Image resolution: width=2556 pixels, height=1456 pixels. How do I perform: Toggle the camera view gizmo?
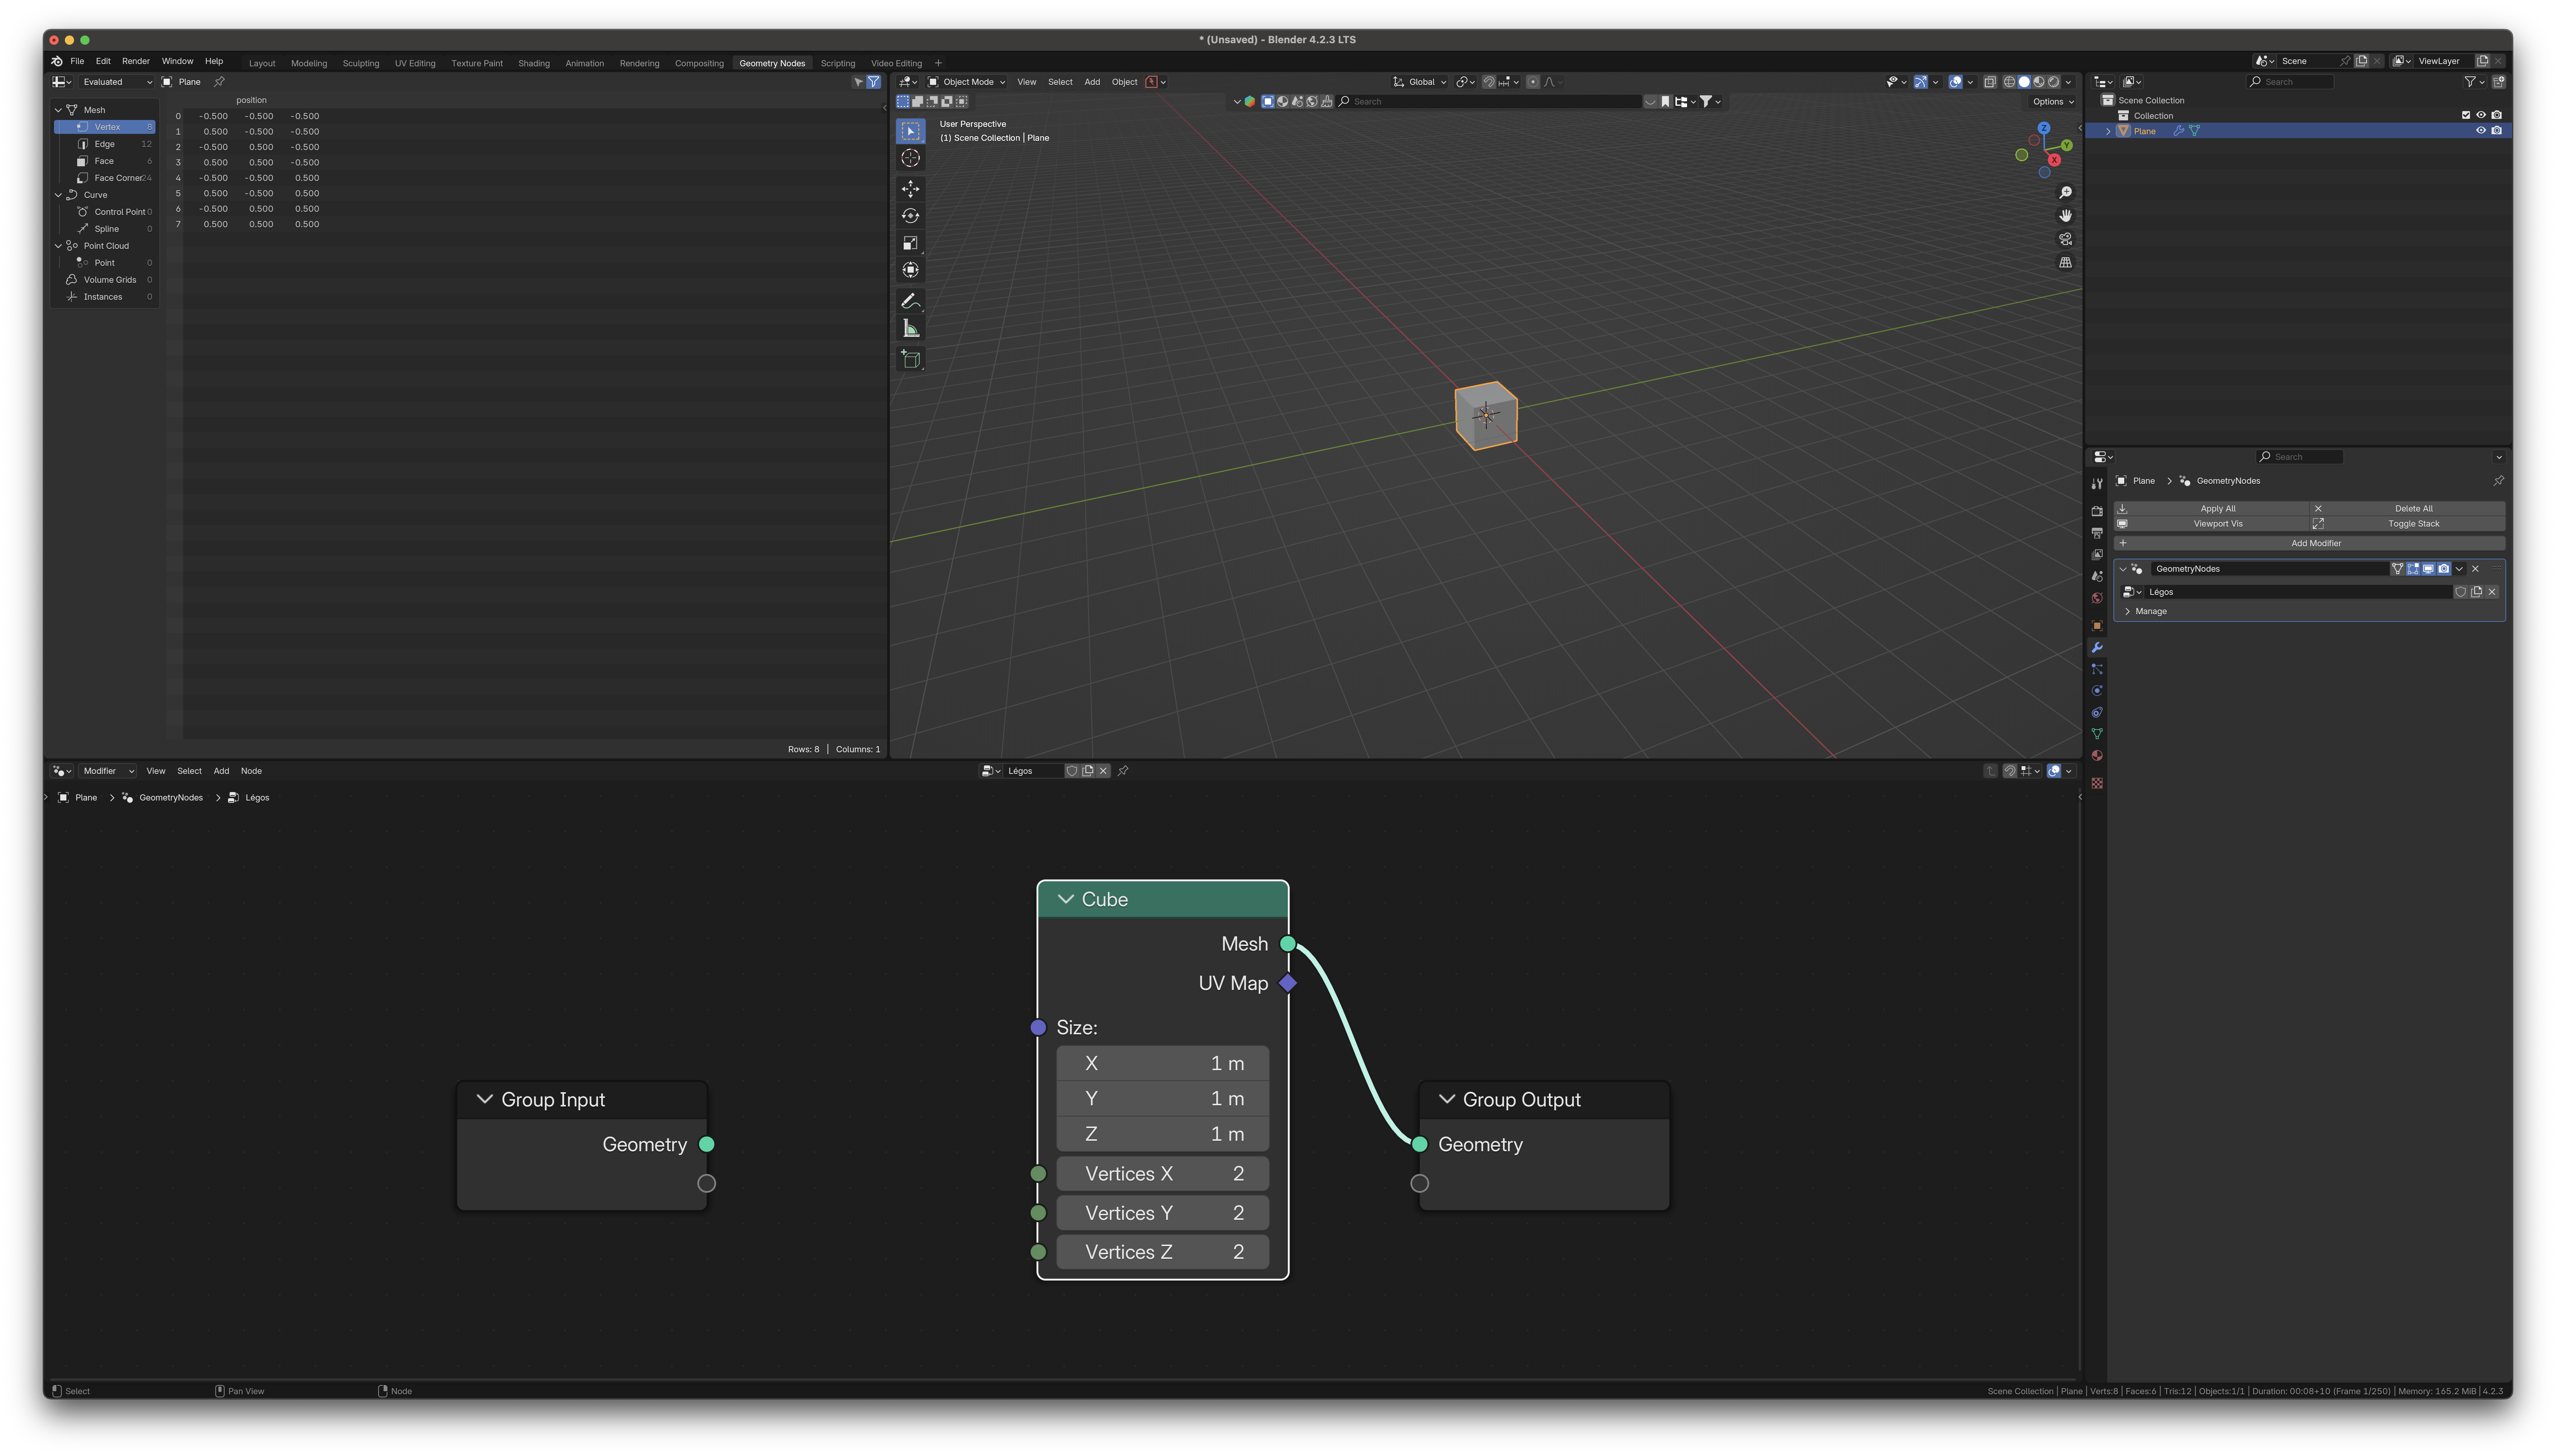point(2065,239)
